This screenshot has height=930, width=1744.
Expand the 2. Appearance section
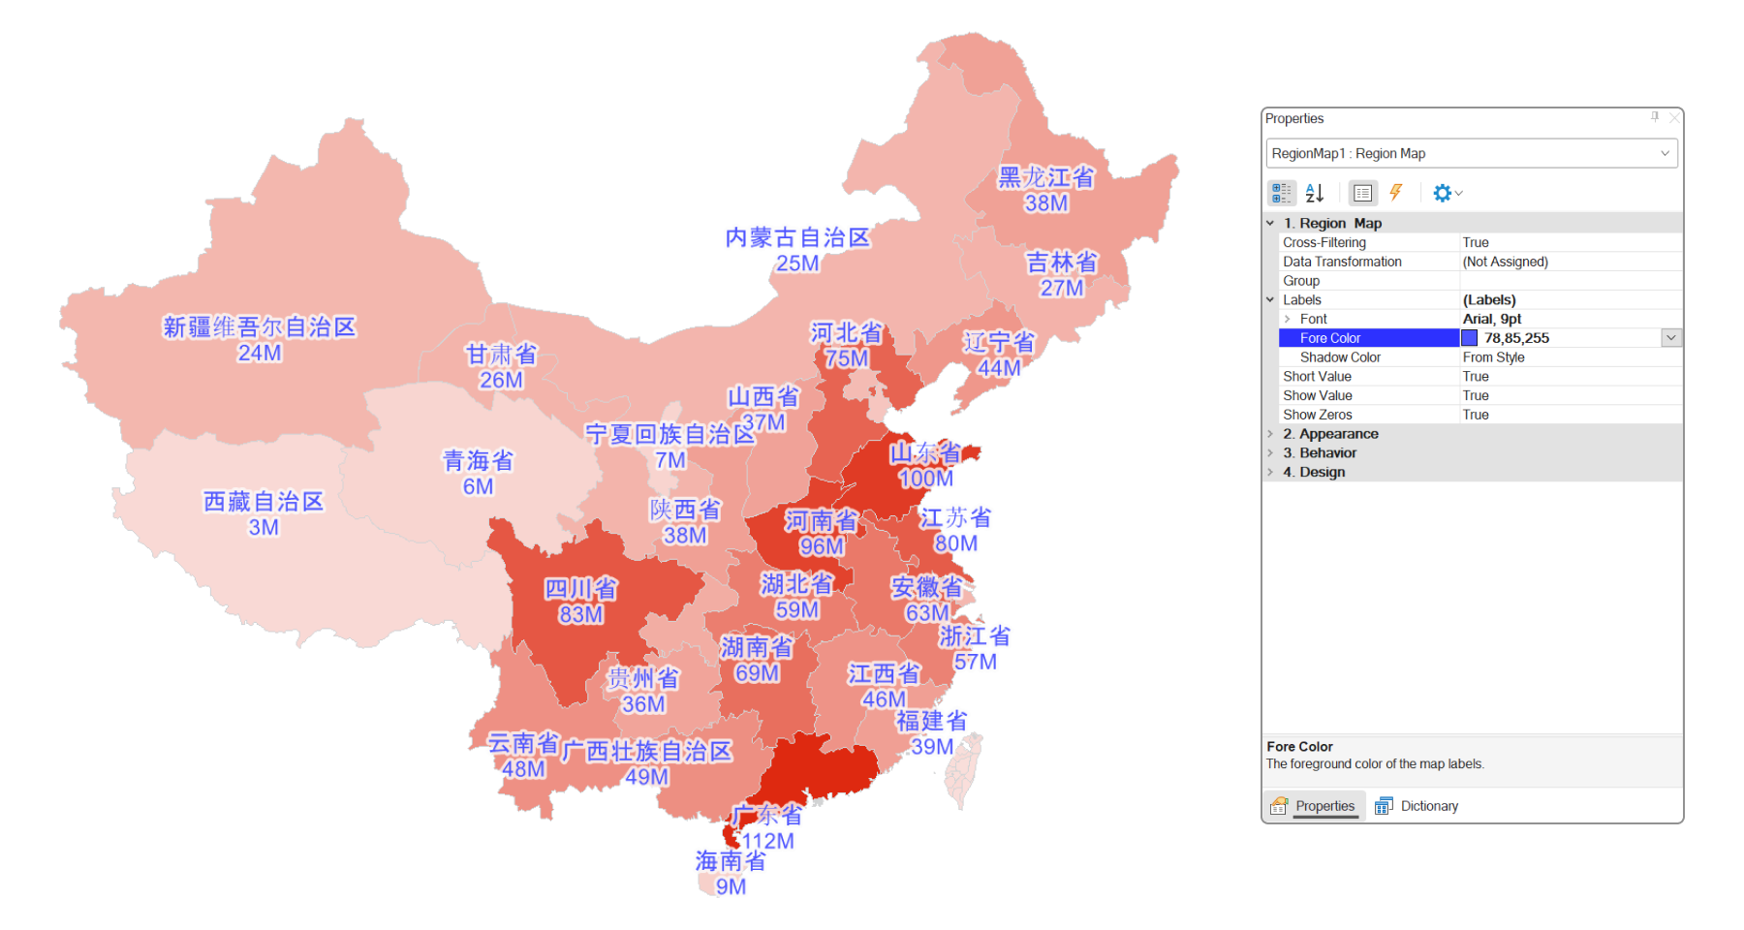(x=1270, y=434)
